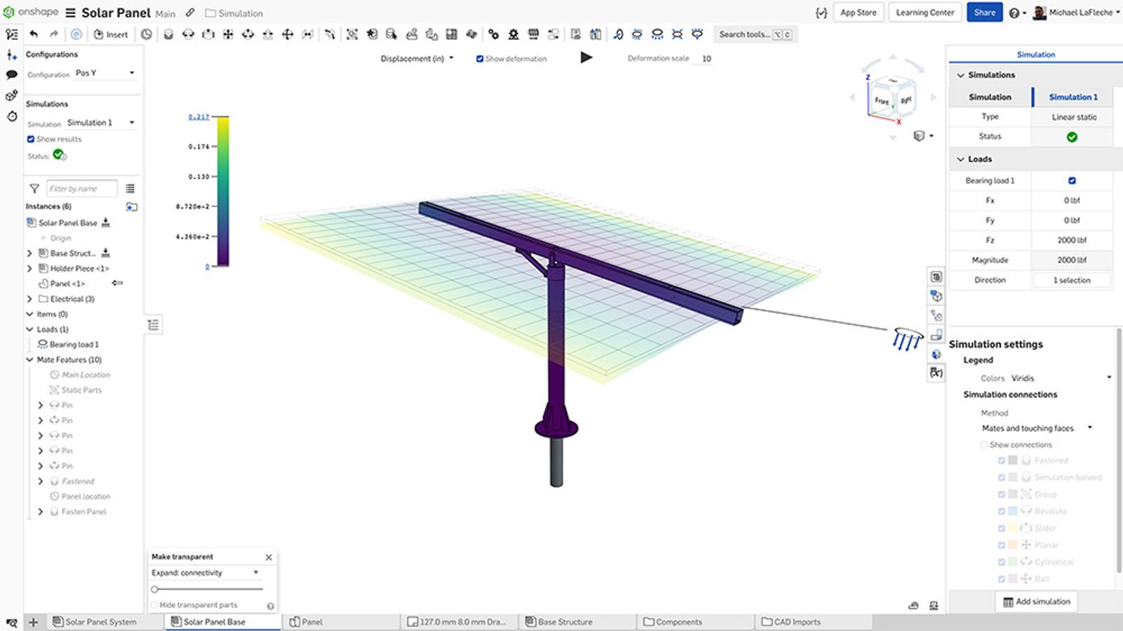
Task: Click the view cube Front face
Action: click(881, 101)
